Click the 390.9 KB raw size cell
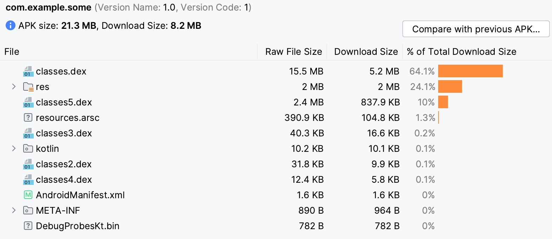The height and width of the screenshot is (239, 552). (x=304, y=118)
